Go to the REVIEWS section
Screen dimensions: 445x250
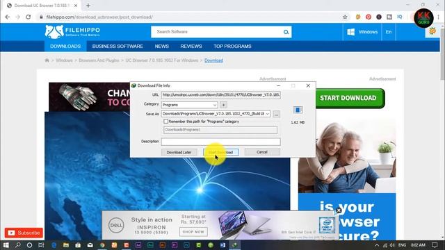[x=191, y=47]
